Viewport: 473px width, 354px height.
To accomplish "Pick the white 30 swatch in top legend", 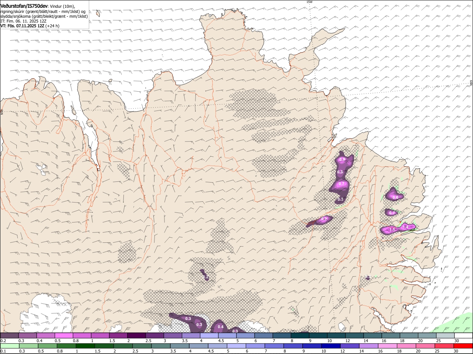I will click(x=463, y=336).
